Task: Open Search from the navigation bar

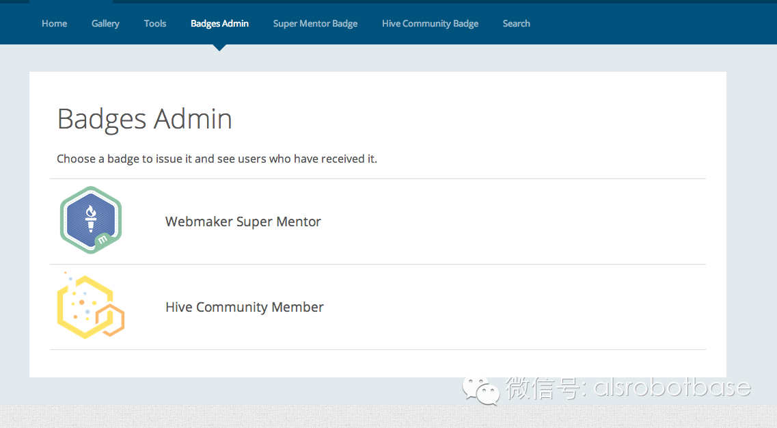Action: pos(517,23)
